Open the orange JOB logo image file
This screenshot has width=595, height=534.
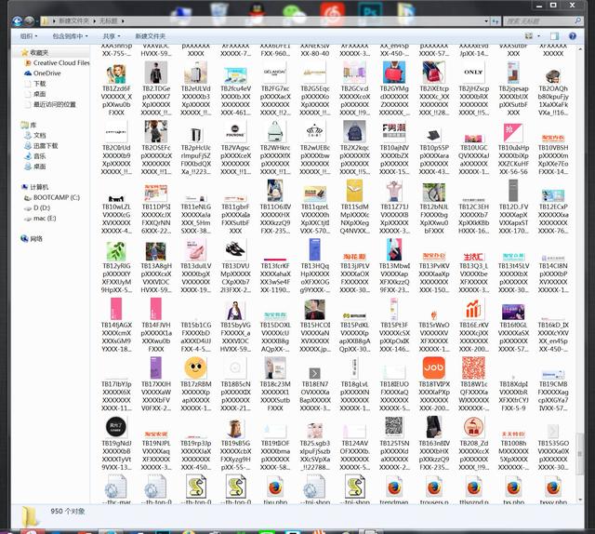(x=434, y=367)
